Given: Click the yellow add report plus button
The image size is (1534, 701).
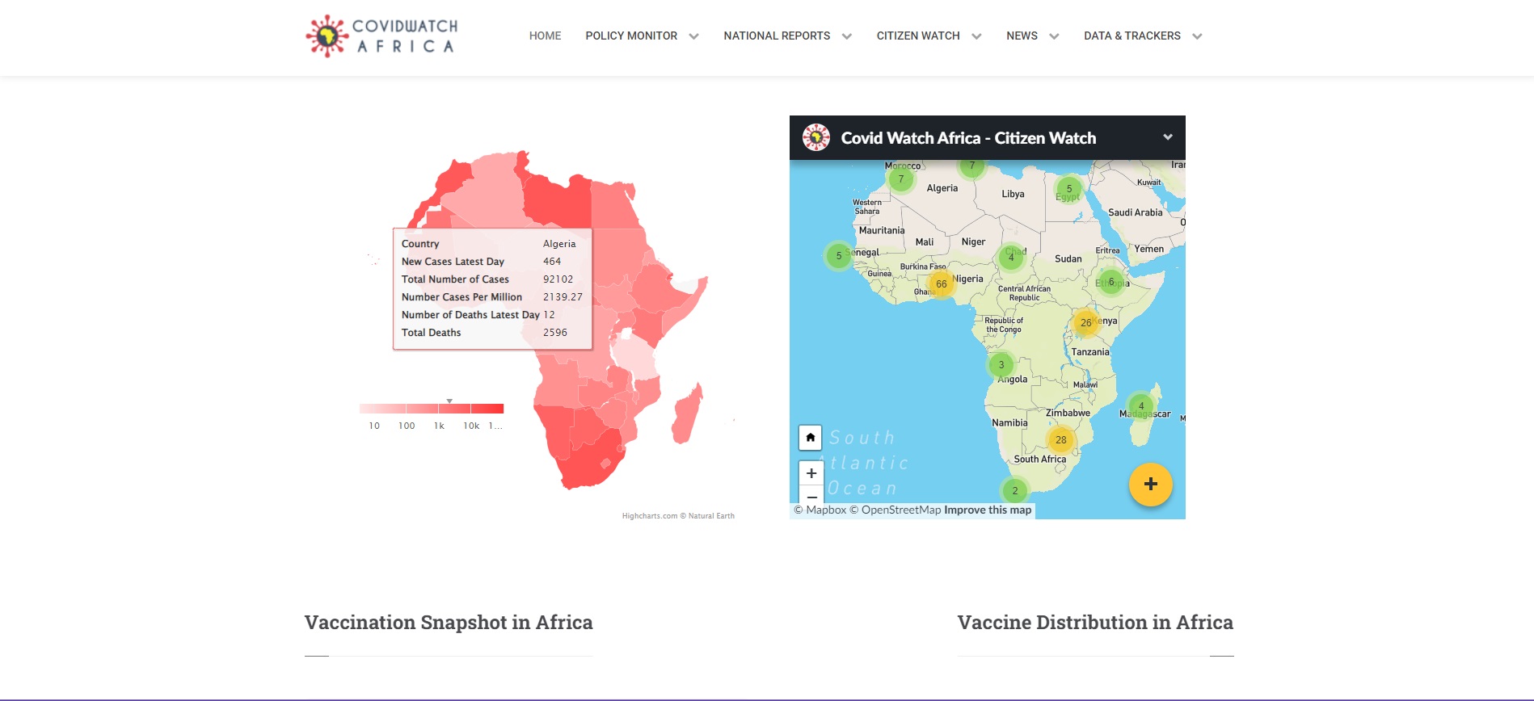Looking at the screenshot, I should pos(1150,484).
